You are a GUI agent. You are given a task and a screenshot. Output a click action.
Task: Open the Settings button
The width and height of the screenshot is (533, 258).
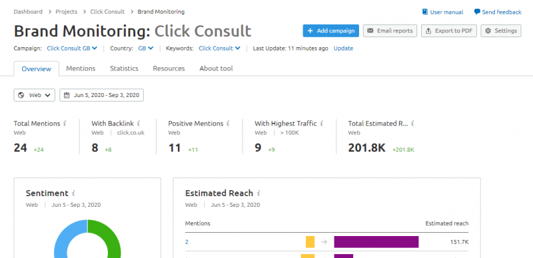501,31
